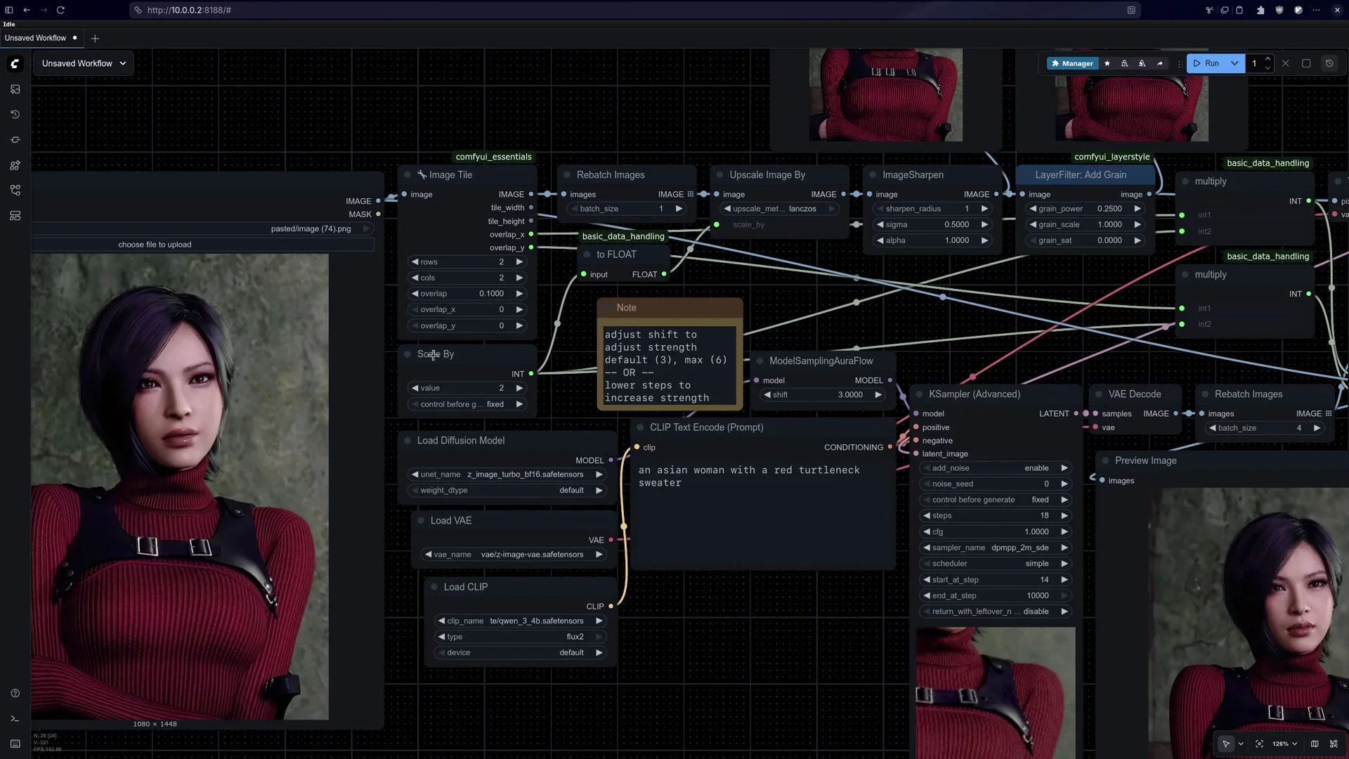This screenshot has width=1349, height=759.
Task: Open the help question mark icon
Action: (x=15, y=694)
